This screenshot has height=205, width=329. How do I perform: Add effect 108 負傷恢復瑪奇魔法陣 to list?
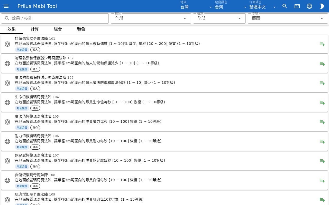(322, 180)
